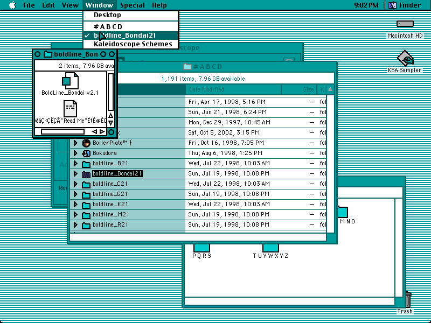Select the boldline_R21 folder icon
431x323 pixels.
coord(86,226)
